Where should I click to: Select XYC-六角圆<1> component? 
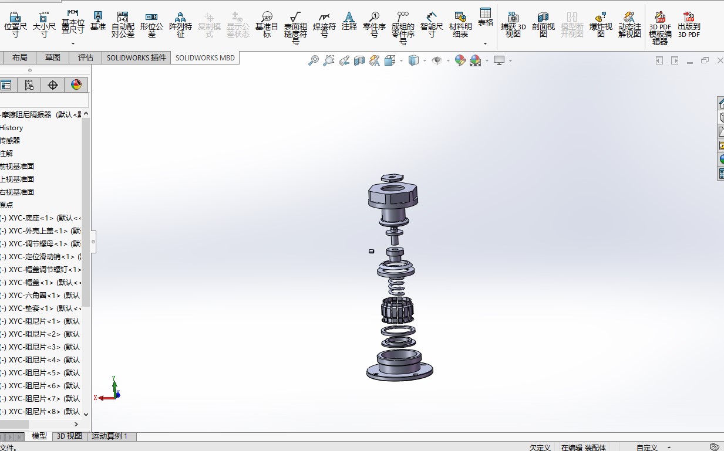[x=41, y=295]
